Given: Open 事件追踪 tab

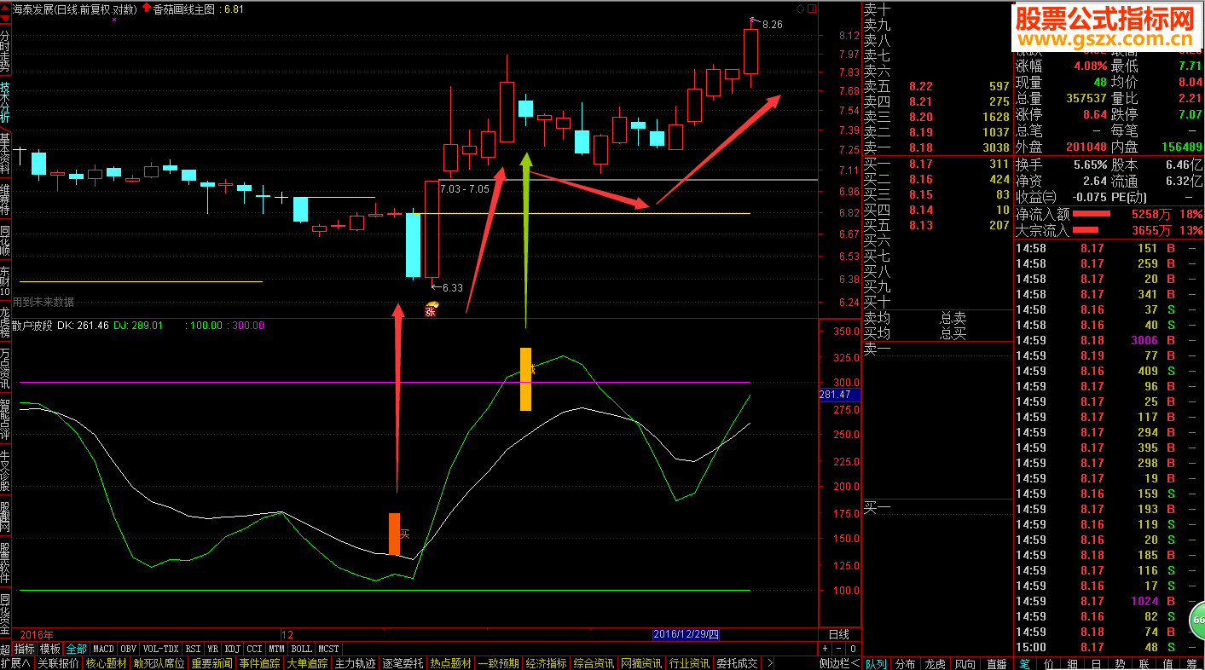Looking at the screenshot, I should 260,663.
